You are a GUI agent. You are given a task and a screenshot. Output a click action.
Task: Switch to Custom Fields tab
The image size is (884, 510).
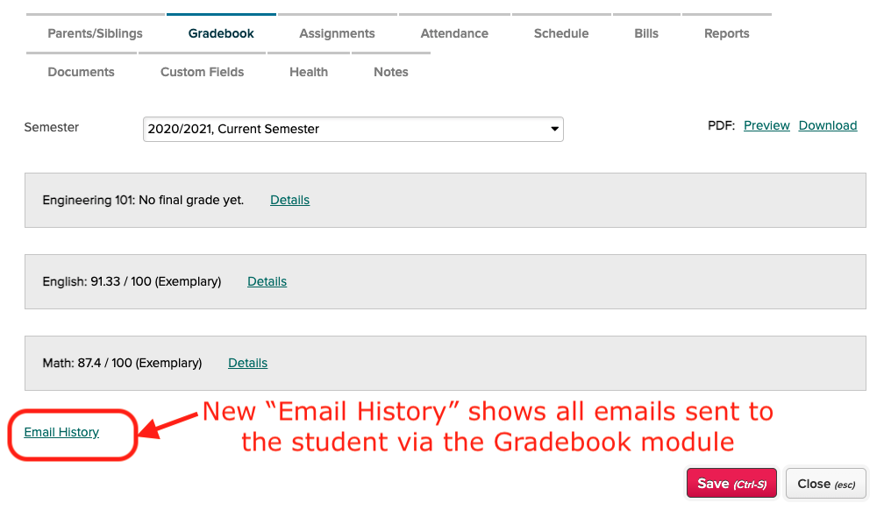tap(202, 72)
